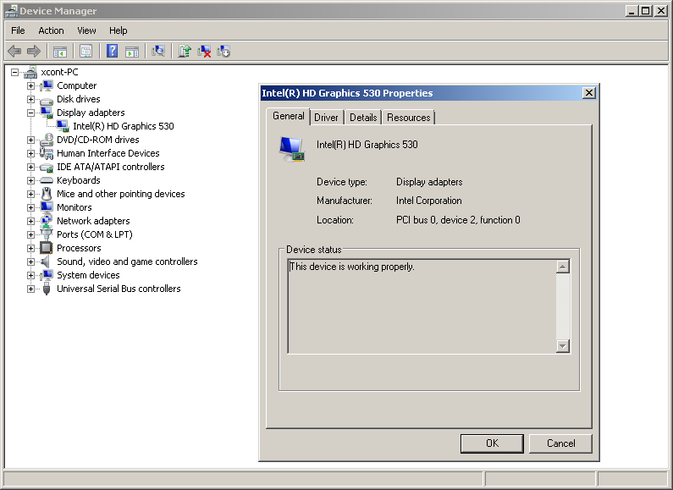673x490 pixels.
Task: Select the Network adapters icon
Action: click(47, 221)
